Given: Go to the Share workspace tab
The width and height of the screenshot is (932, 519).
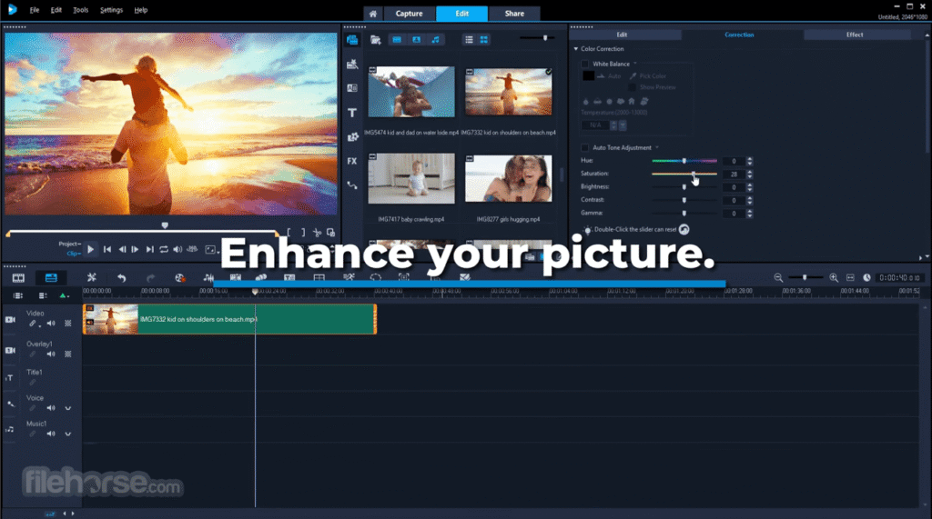Looking at the screenshot, I should point(514,14).
